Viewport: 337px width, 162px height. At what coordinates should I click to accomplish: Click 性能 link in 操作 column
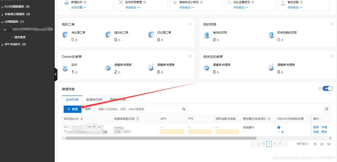[x=316, y=132]
